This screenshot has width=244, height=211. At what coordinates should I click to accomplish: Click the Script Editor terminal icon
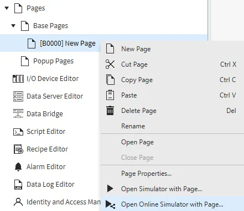click(18, 132)
